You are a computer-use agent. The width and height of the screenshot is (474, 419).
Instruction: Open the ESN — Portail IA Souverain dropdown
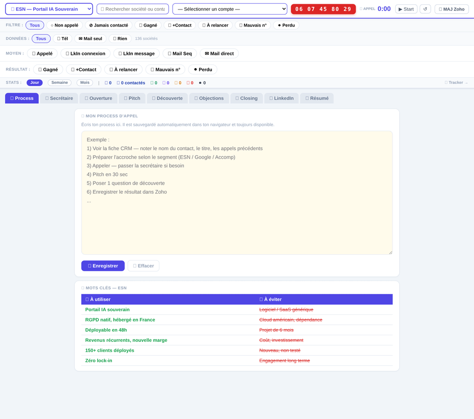(49, 9)
